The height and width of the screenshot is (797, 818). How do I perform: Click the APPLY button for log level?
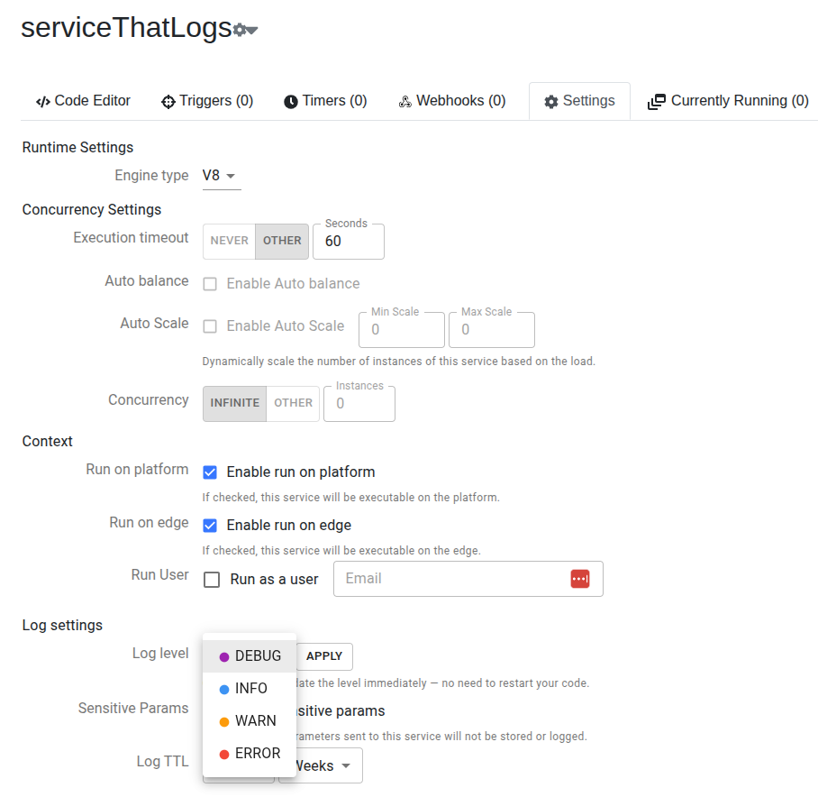[x=324, y=656]
